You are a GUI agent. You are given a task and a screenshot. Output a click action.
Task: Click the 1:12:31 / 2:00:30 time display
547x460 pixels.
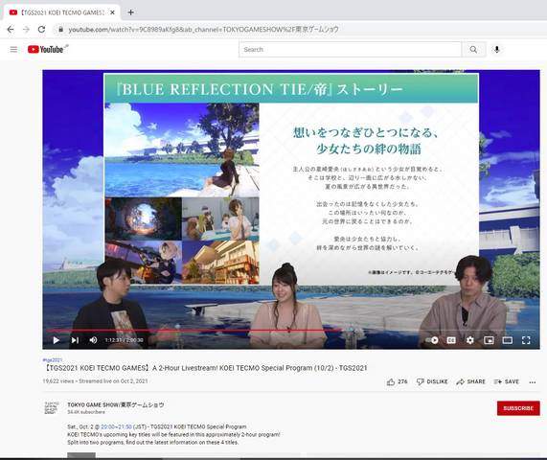pyautogui.click(x=124, y=340)
